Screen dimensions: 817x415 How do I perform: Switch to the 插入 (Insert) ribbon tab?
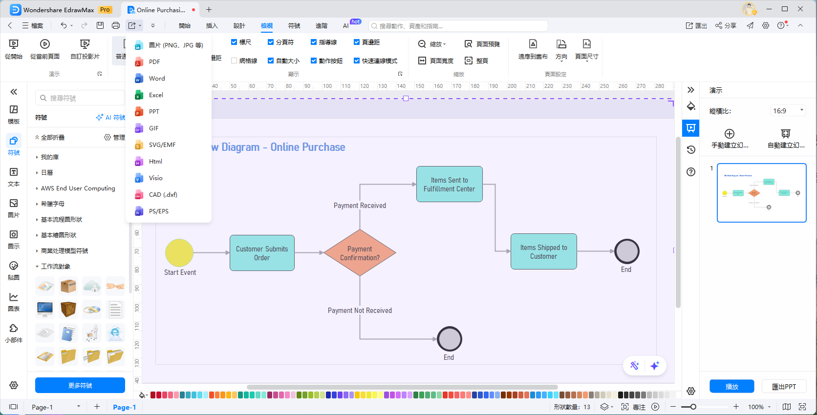pos(212,26)
